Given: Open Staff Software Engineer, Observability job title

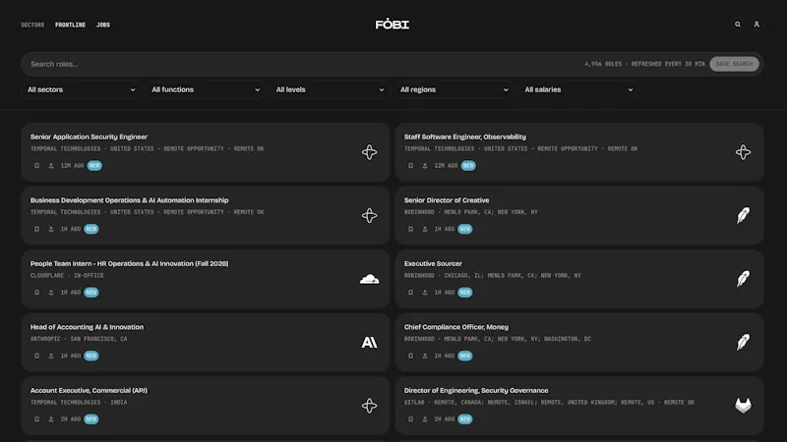Looking at the screenshot, I should coord(465,137).
